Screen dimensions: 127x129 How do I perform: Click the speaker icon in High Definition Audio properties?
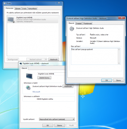click(x=72, y=29)
